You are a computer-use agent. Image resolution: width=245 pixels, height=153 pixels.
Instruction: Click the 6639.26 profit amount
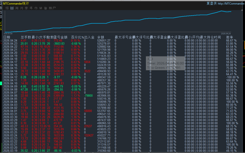click(x=58, y=117)
